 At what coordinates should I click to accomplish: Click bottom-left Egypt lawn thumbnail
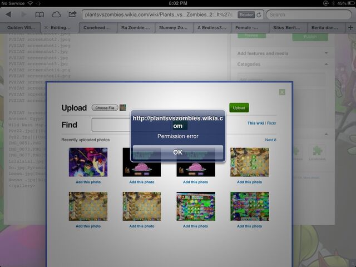[88, 206]
